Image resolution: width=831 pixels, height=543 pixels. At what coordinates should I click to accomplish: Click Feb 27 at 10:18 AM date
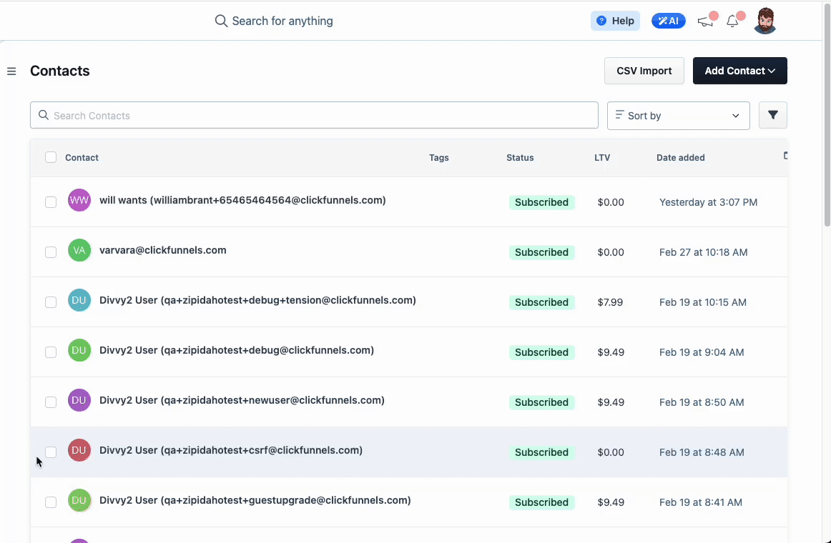[703, 252]
